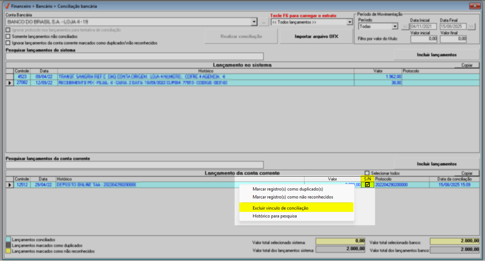Image resolution: width=485 pixels, height=261 pixels.
Task: Click the gray 'marcados como duplicados' legend swatch
Action: coord(8,245)
